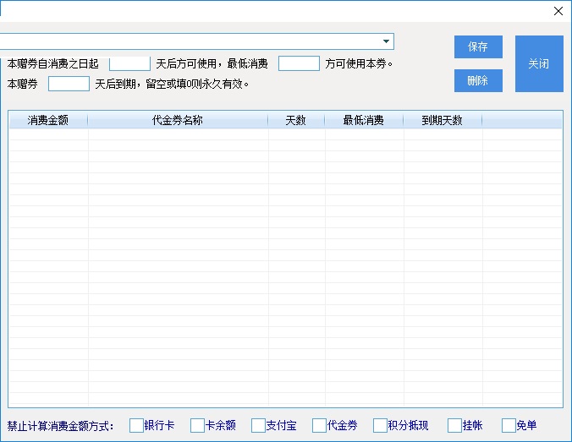Click the 最低消费 column header
The height and width of the screenshot is (442, 572).
click(x=364, y=120)
